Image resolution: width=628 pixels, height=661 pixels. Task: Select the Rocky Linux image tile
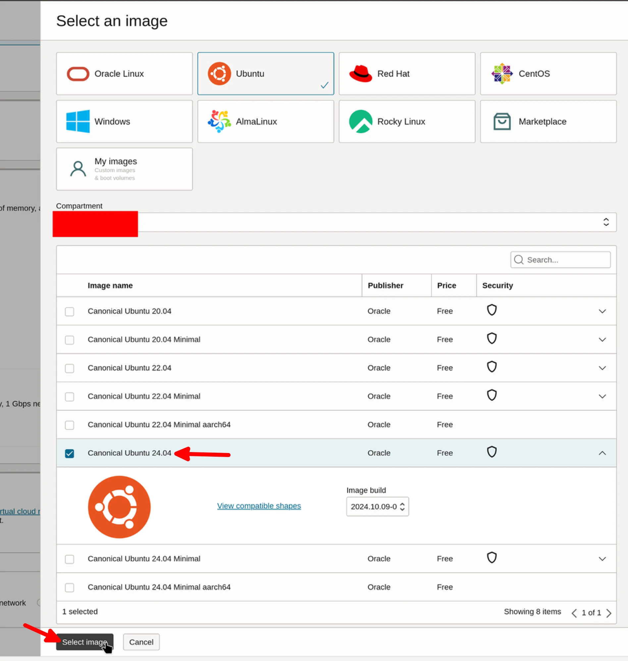click(407, 122)
